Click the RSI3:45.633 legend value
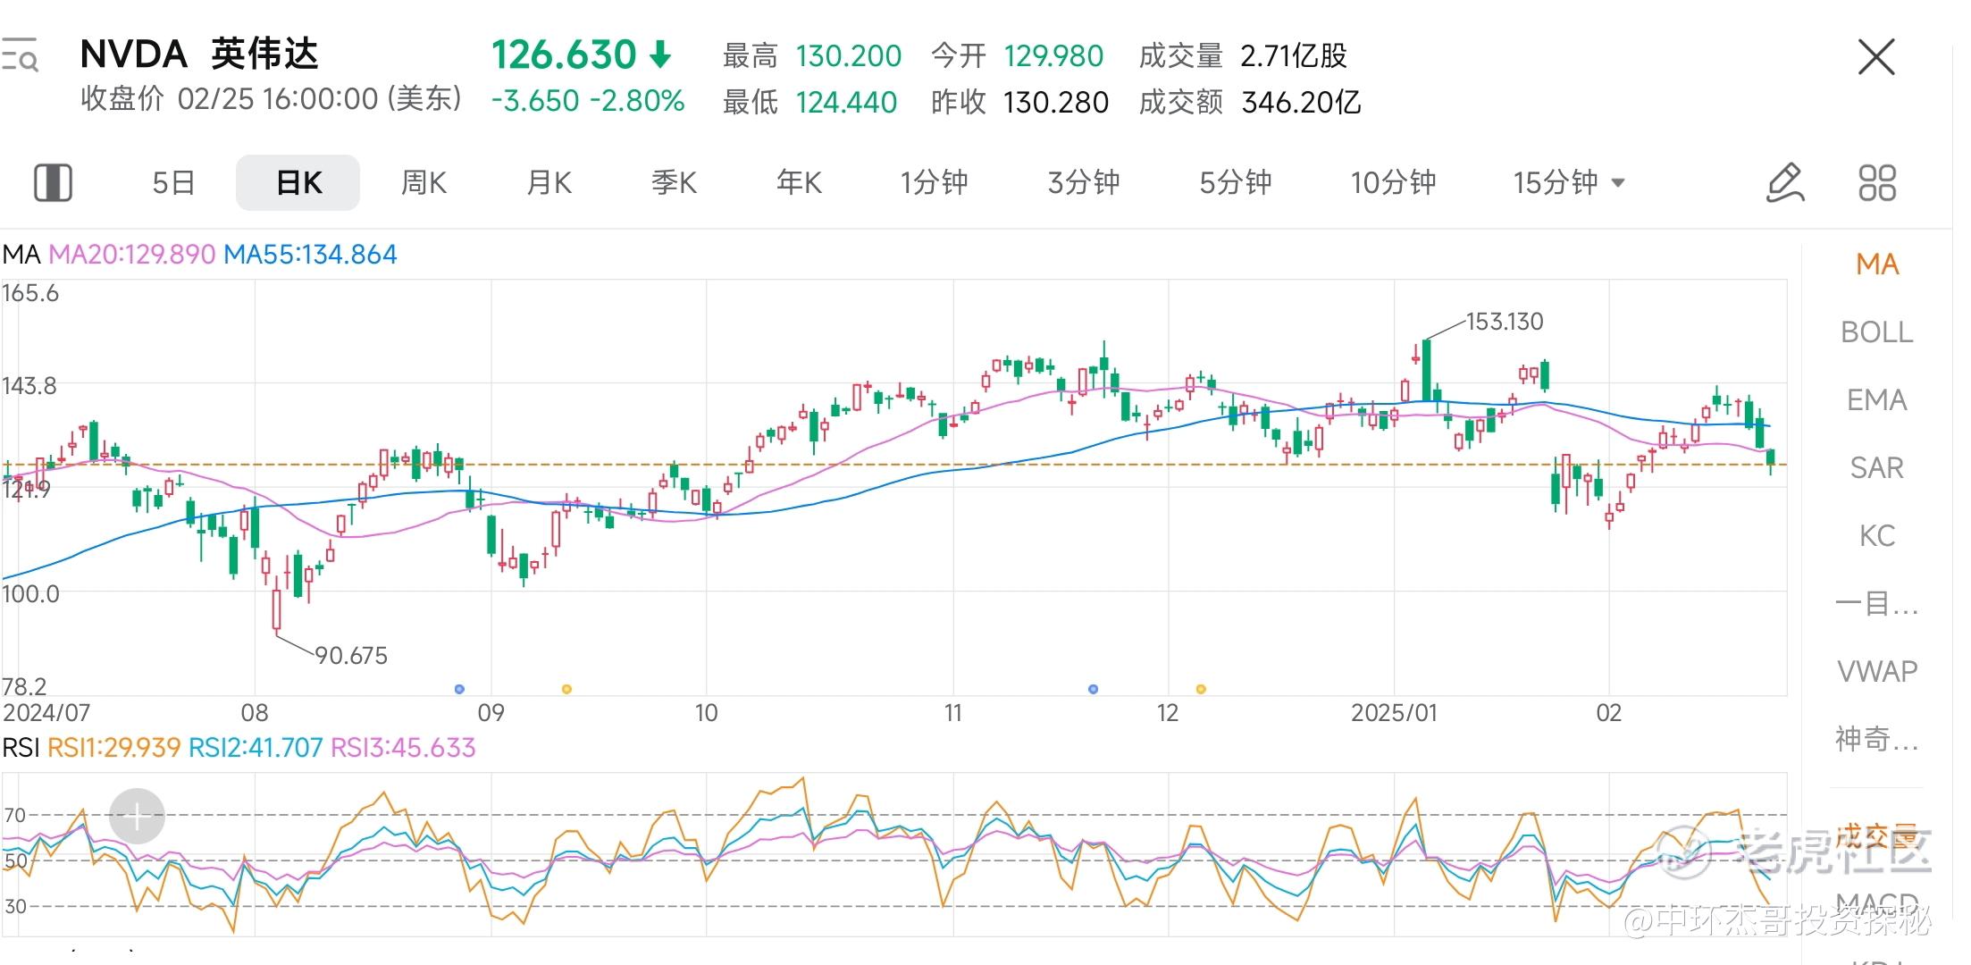The image size is (1971, 965). tap(403, 747)
